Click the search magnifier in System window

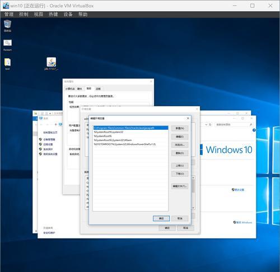251,124
